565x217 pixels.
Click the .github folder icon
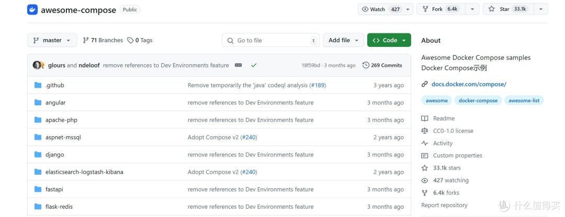(38, 85)
